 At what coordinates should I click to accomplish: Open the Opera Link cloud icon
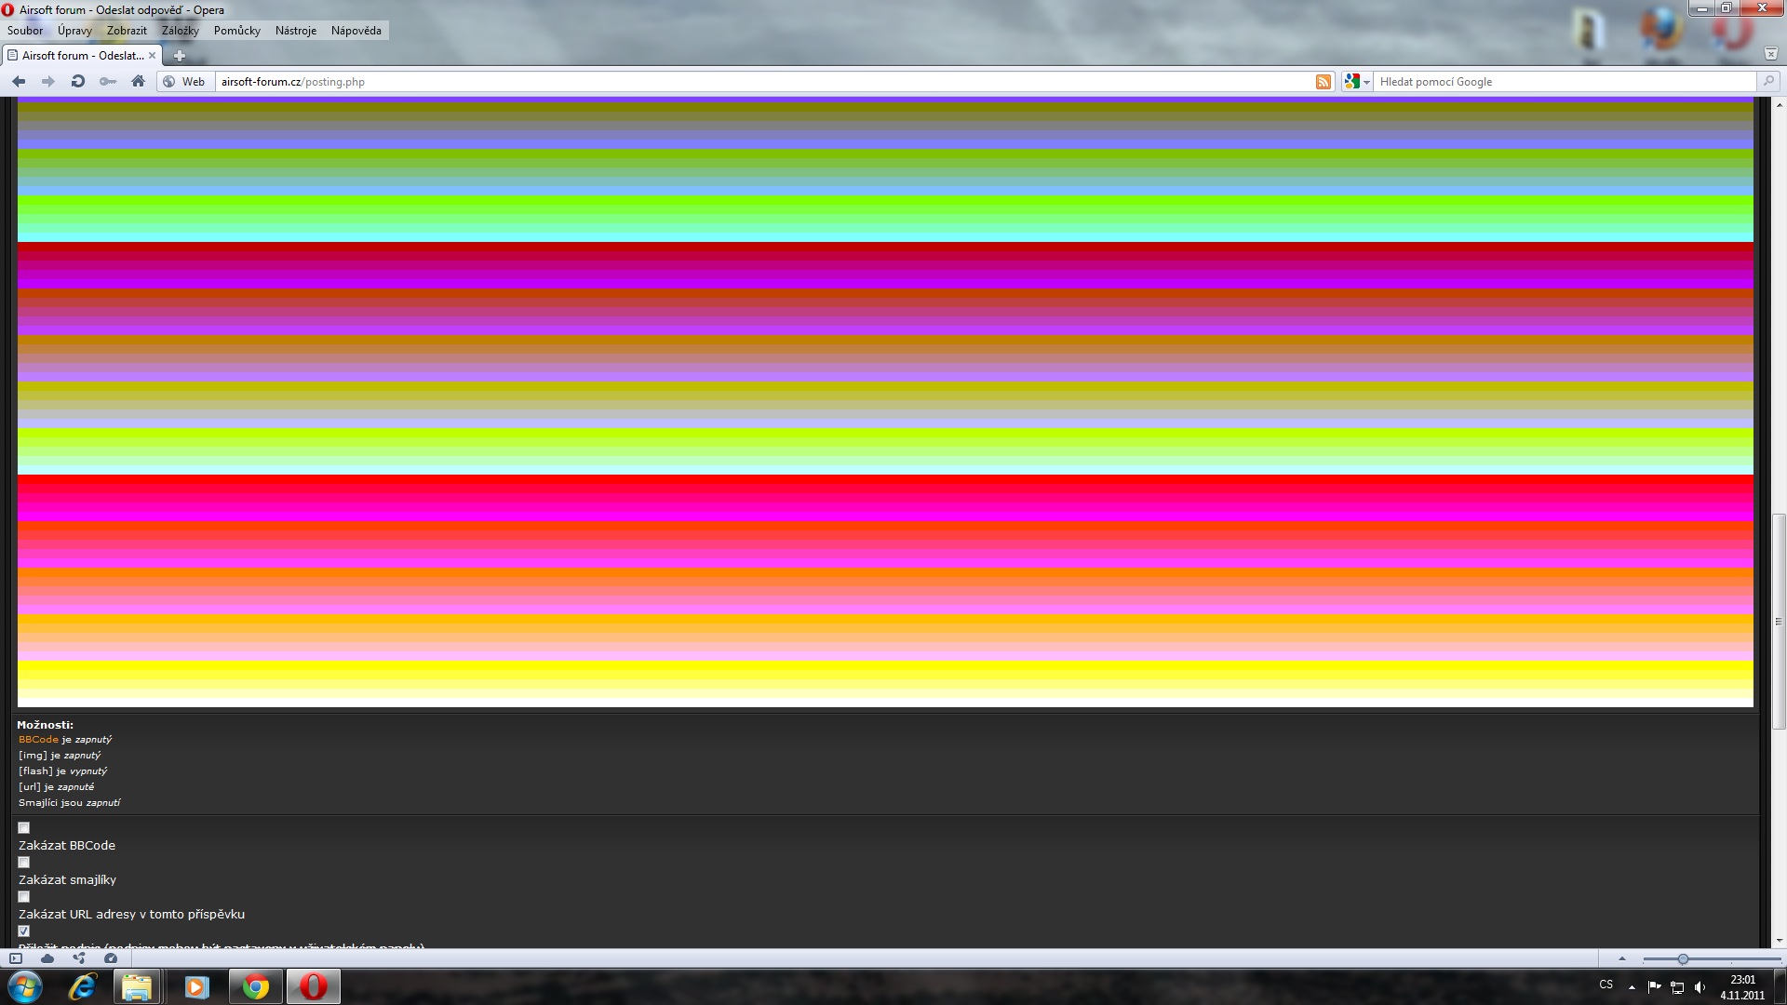point(47,958)
